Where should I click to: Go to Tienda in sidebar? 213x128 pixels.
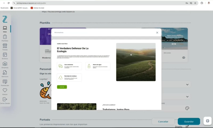[5, 47]
